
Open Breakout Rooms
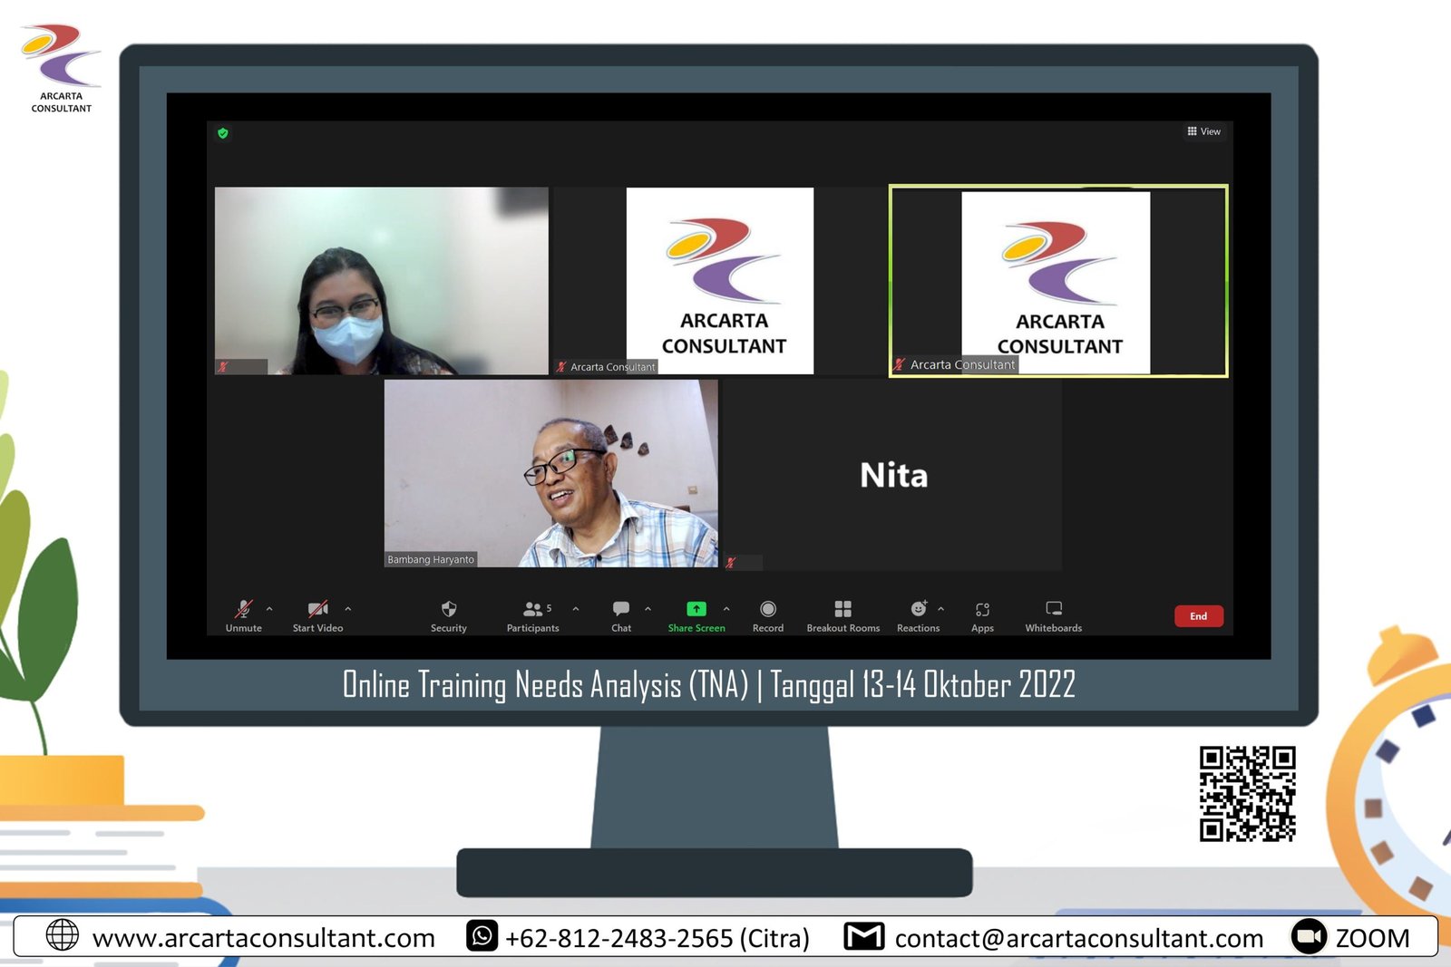coord(842,609)
